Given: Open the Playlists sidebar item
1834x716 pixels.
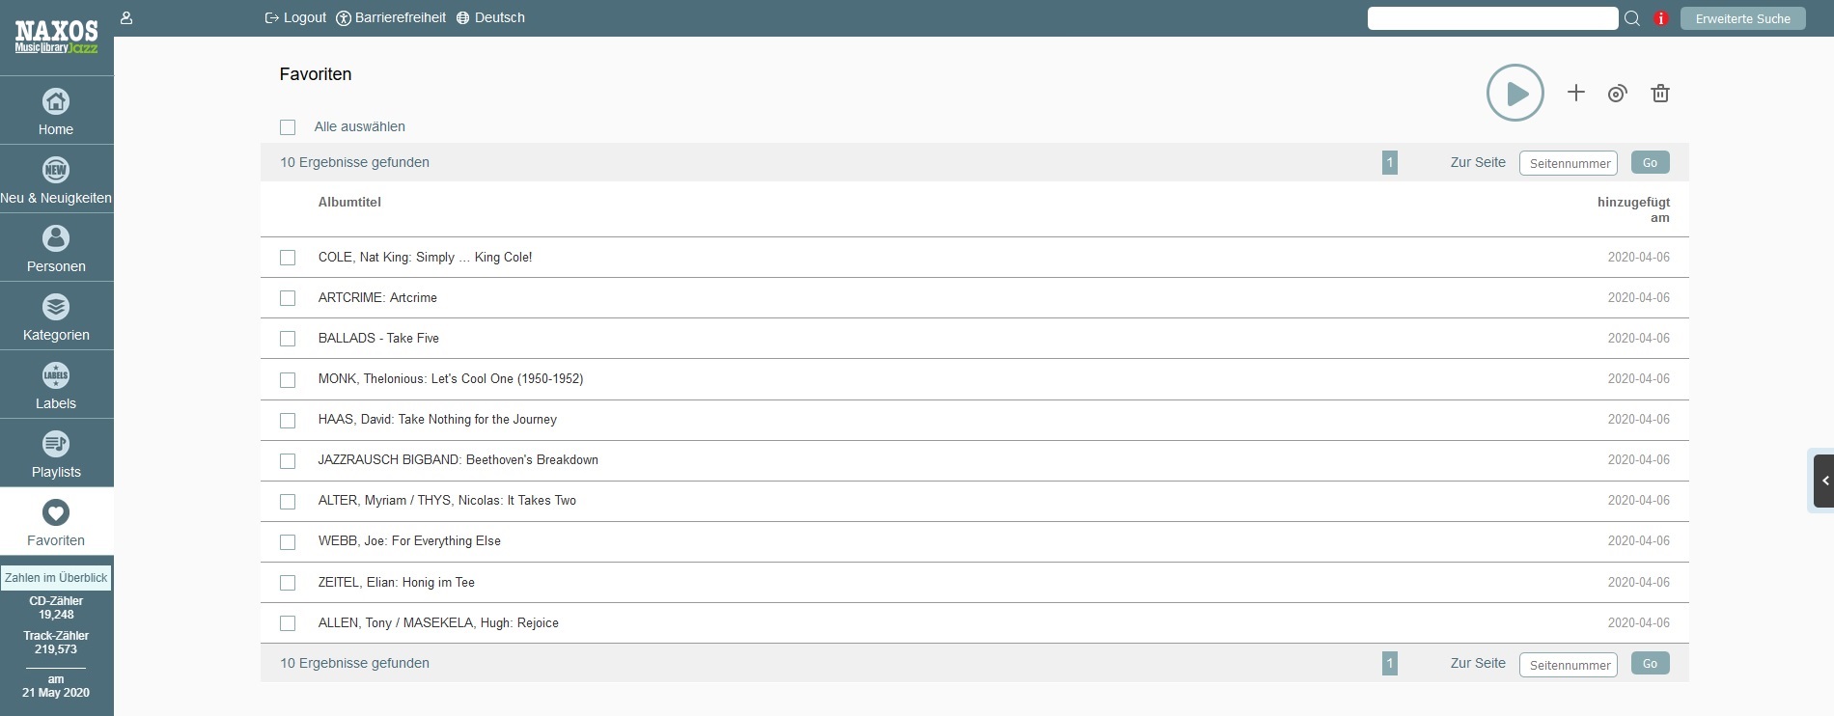Looking at the screenshot, I should [x=56, y=454].
